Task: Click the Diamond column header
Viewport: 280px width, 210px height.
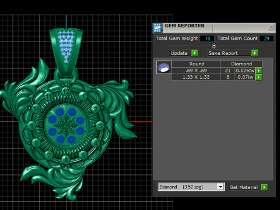Action: (x=242, y=64)
